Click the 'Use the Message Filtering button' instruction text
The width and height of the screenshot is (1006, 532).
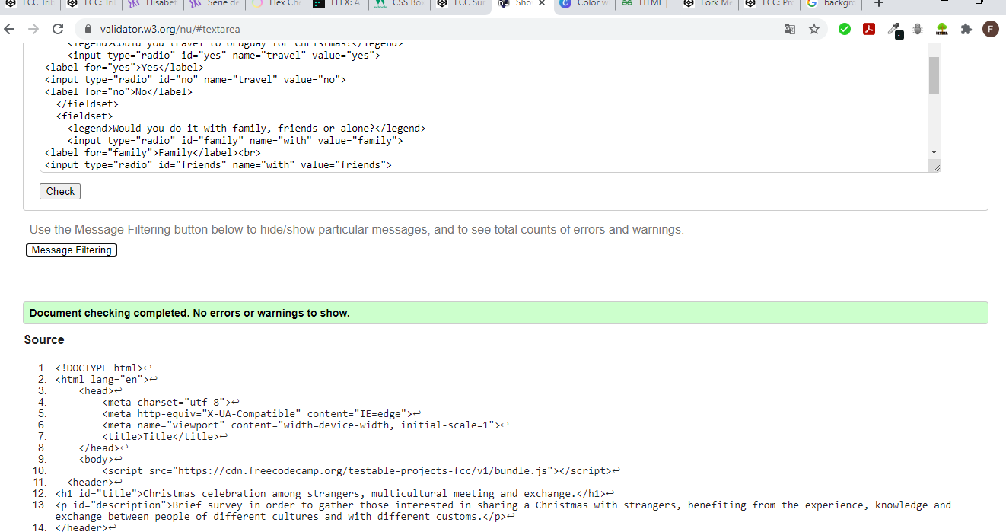(356, 229)
